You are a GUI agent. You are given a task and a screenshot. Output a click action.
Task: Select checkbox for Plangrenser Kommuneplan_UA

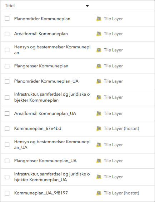[x=7, y=161]
